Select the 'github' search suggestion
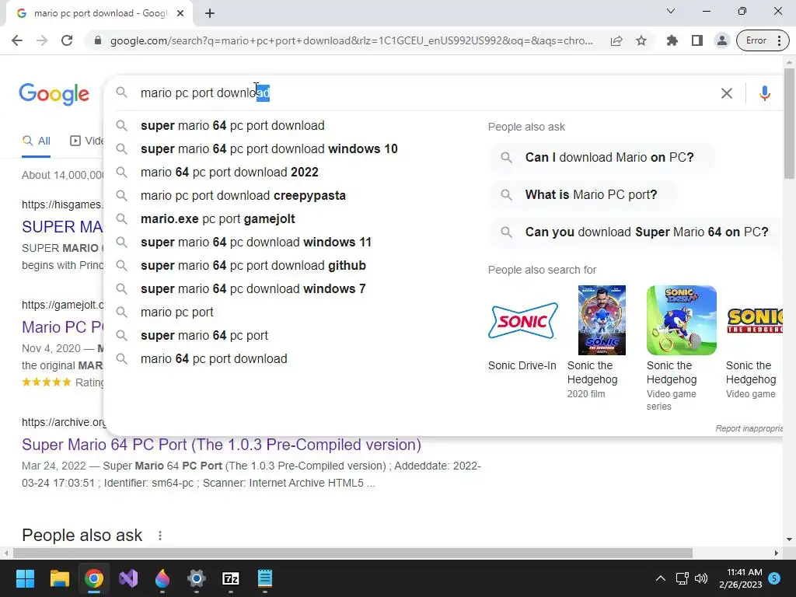 [253, 266]
